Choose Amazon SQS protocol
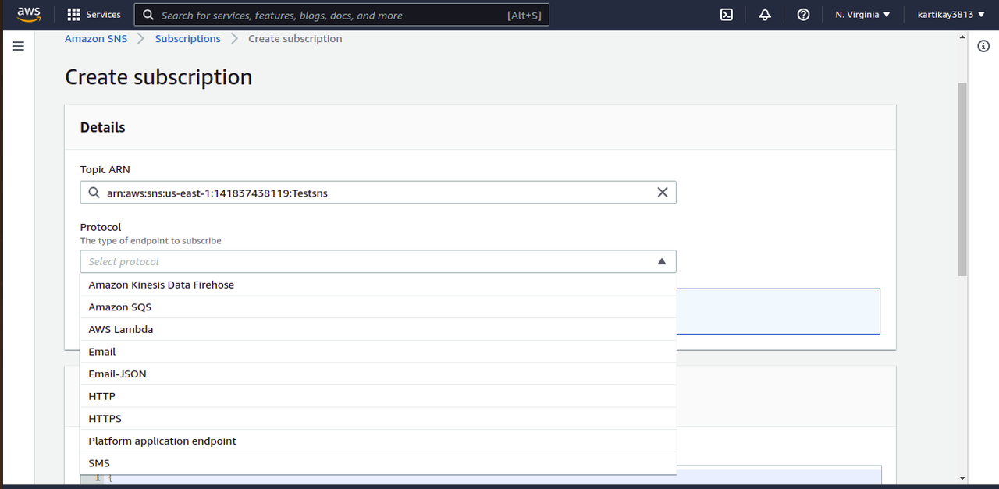999x489 pixels. point(378,307)
